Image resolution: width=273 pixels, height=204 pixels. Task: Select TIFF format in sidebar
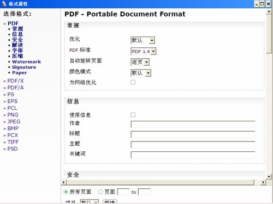point(13,142)
